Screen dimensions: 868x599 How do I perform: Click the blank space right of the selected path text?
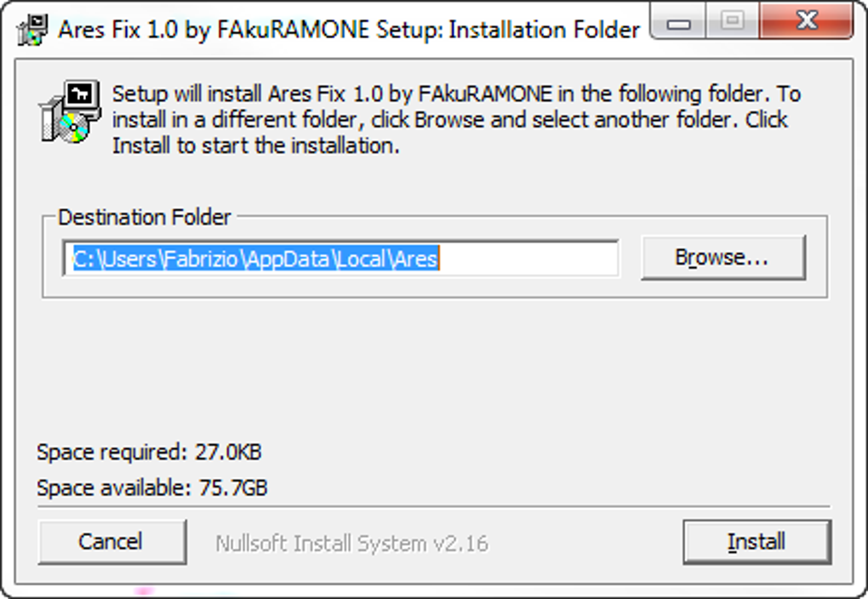(528, 259)
